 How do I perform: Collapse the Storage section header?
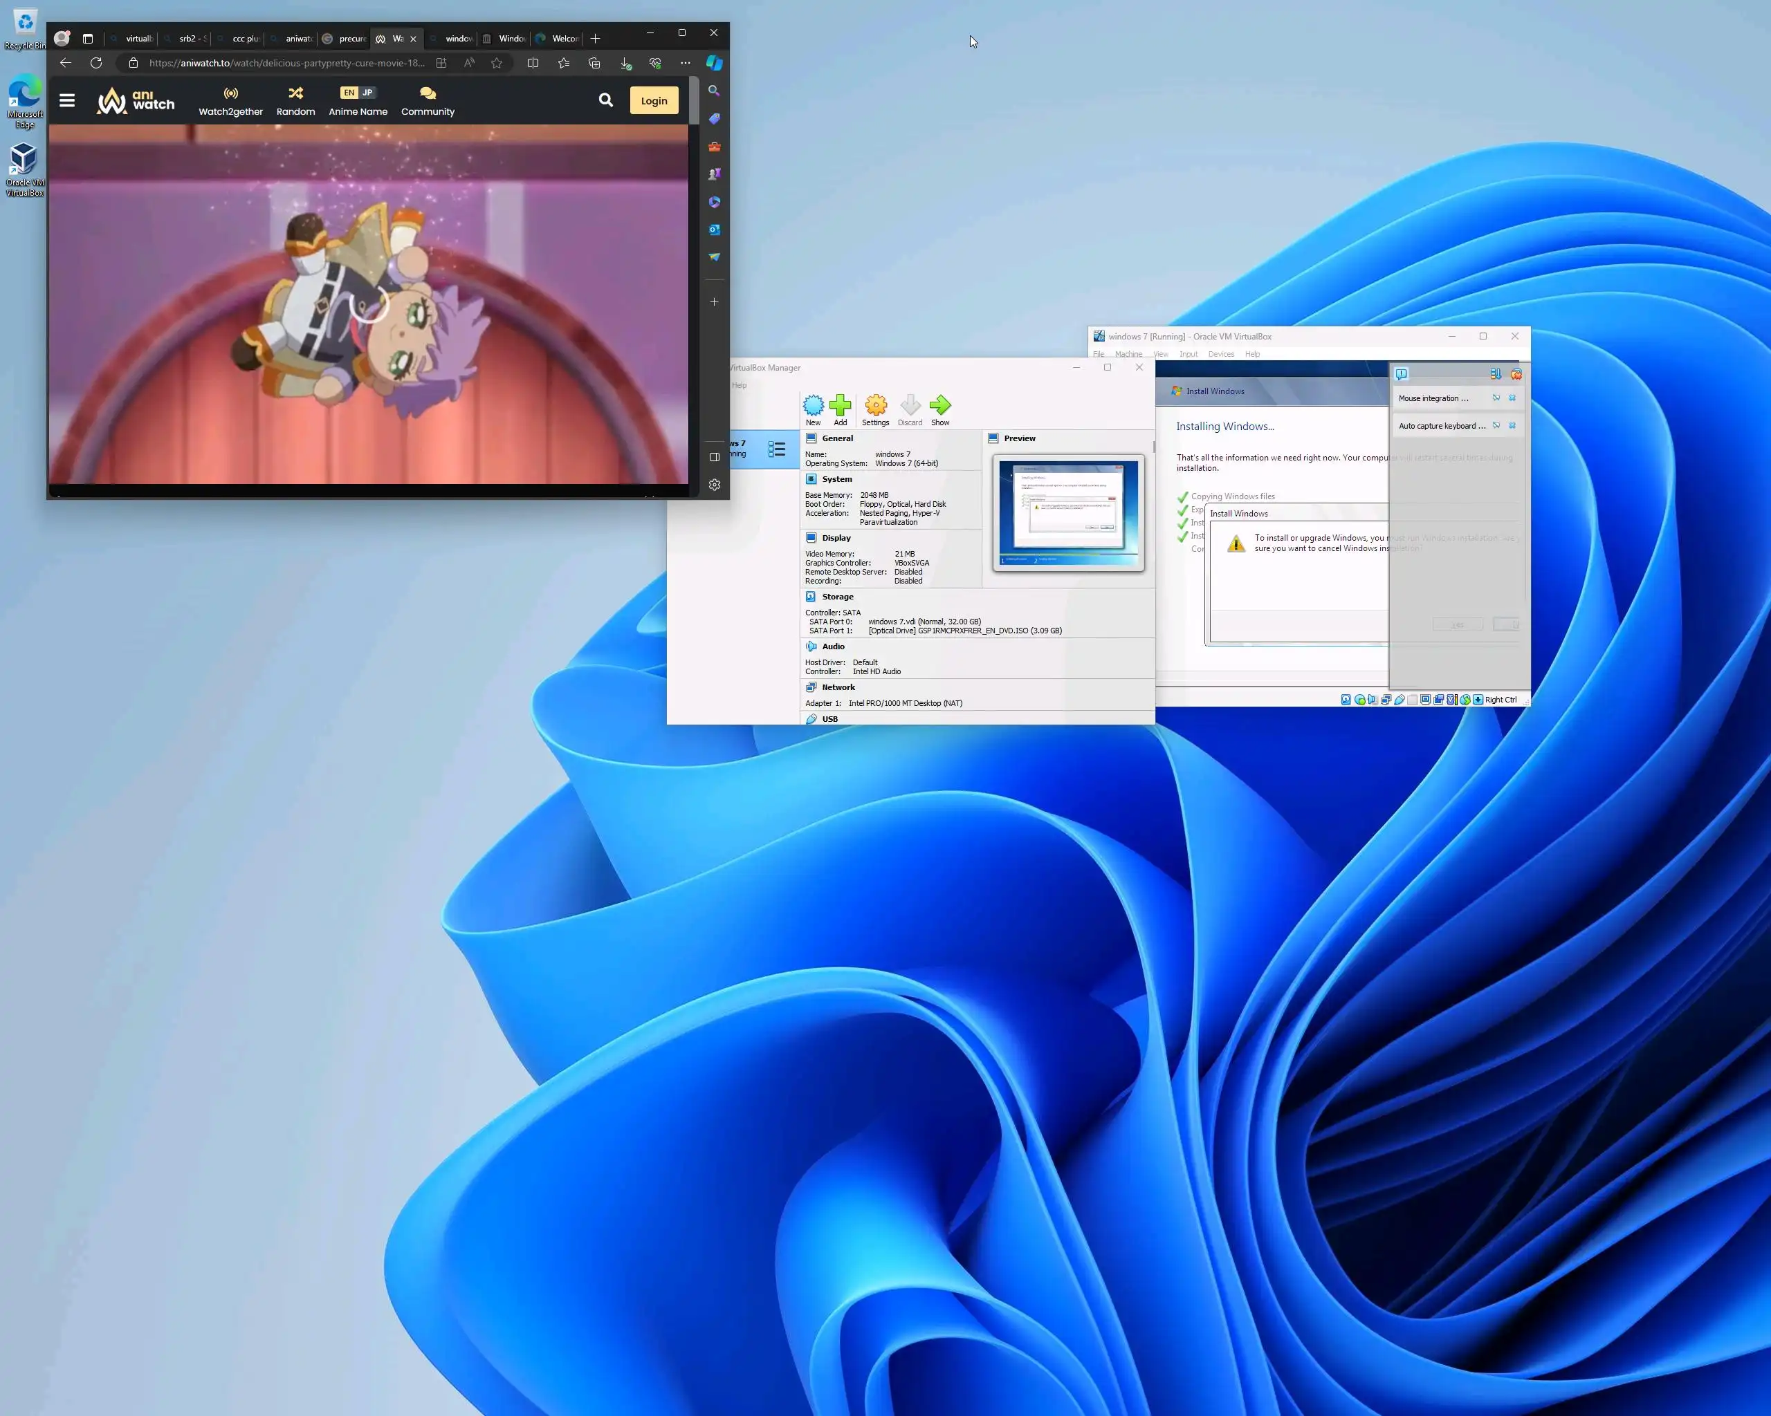click(837, 597)
